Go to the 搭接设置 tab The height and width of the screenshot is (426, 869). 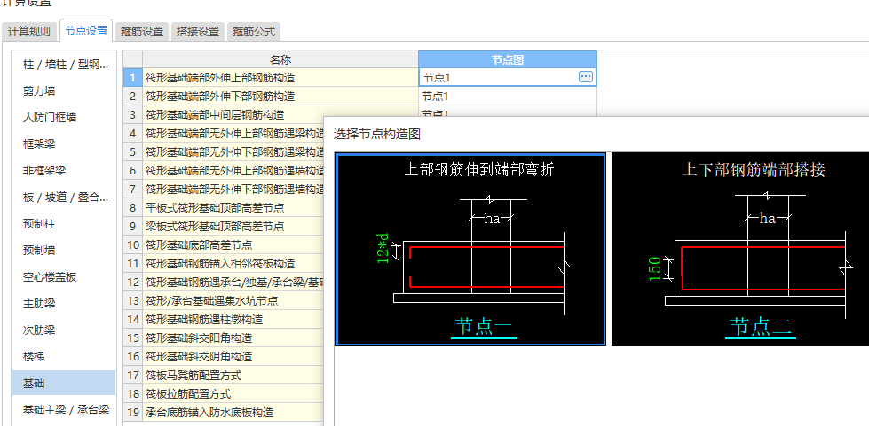198,32
